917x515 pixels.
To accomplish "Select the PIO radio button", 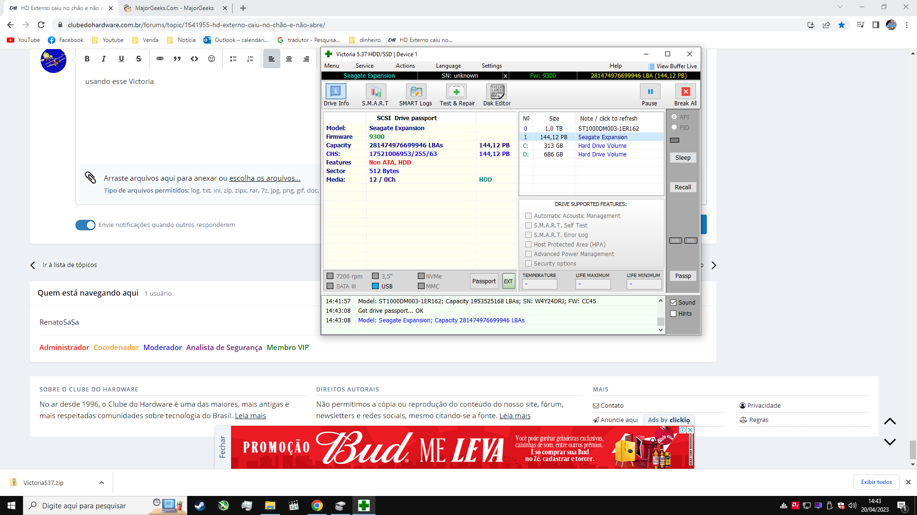I will 674,127.
